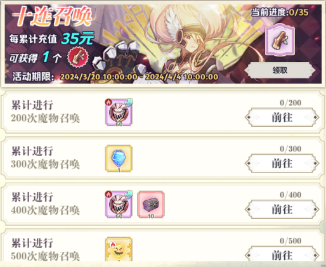Tap the red wood badge icon
326x267 pixels.
point(78,57)
